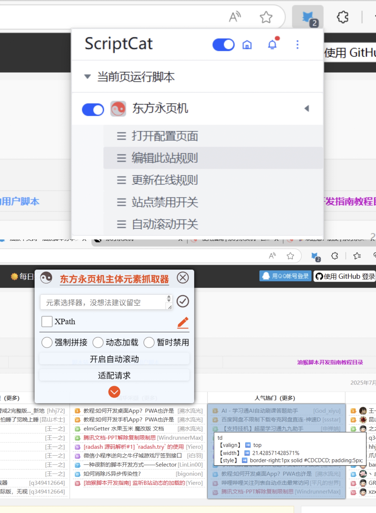Screen dimensions: 376x513
Task: Choose 编辑此站规则 menu entry
Action: (x=165, y=158)
